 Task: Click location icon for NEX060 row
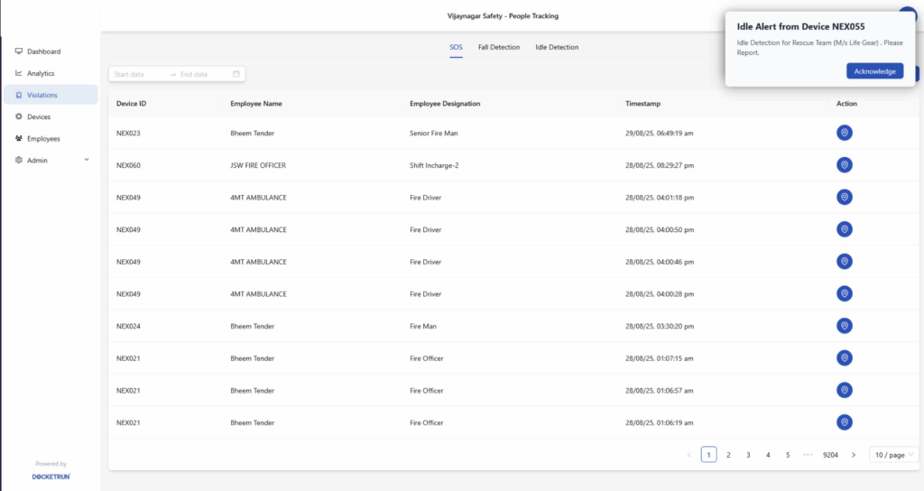(844, 165)
